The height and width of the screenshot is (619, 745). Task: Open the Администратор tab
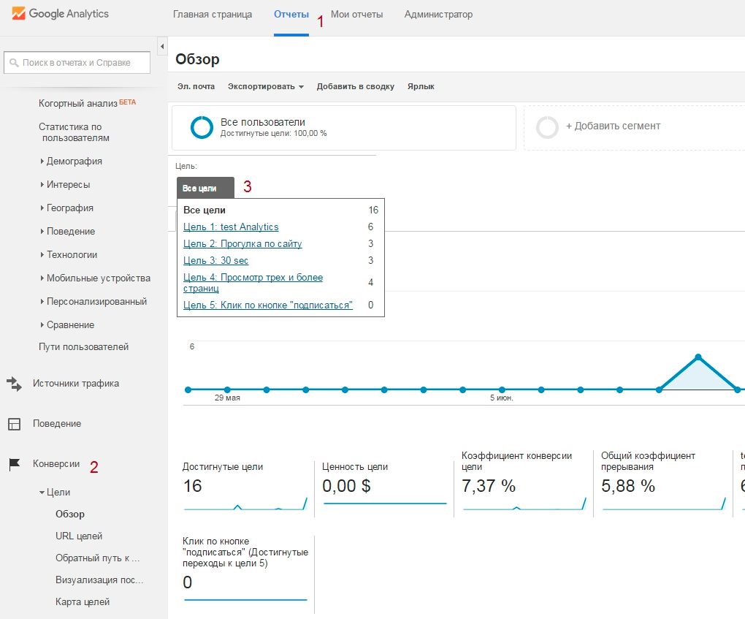pyautogui.click(x=438, y=15)
